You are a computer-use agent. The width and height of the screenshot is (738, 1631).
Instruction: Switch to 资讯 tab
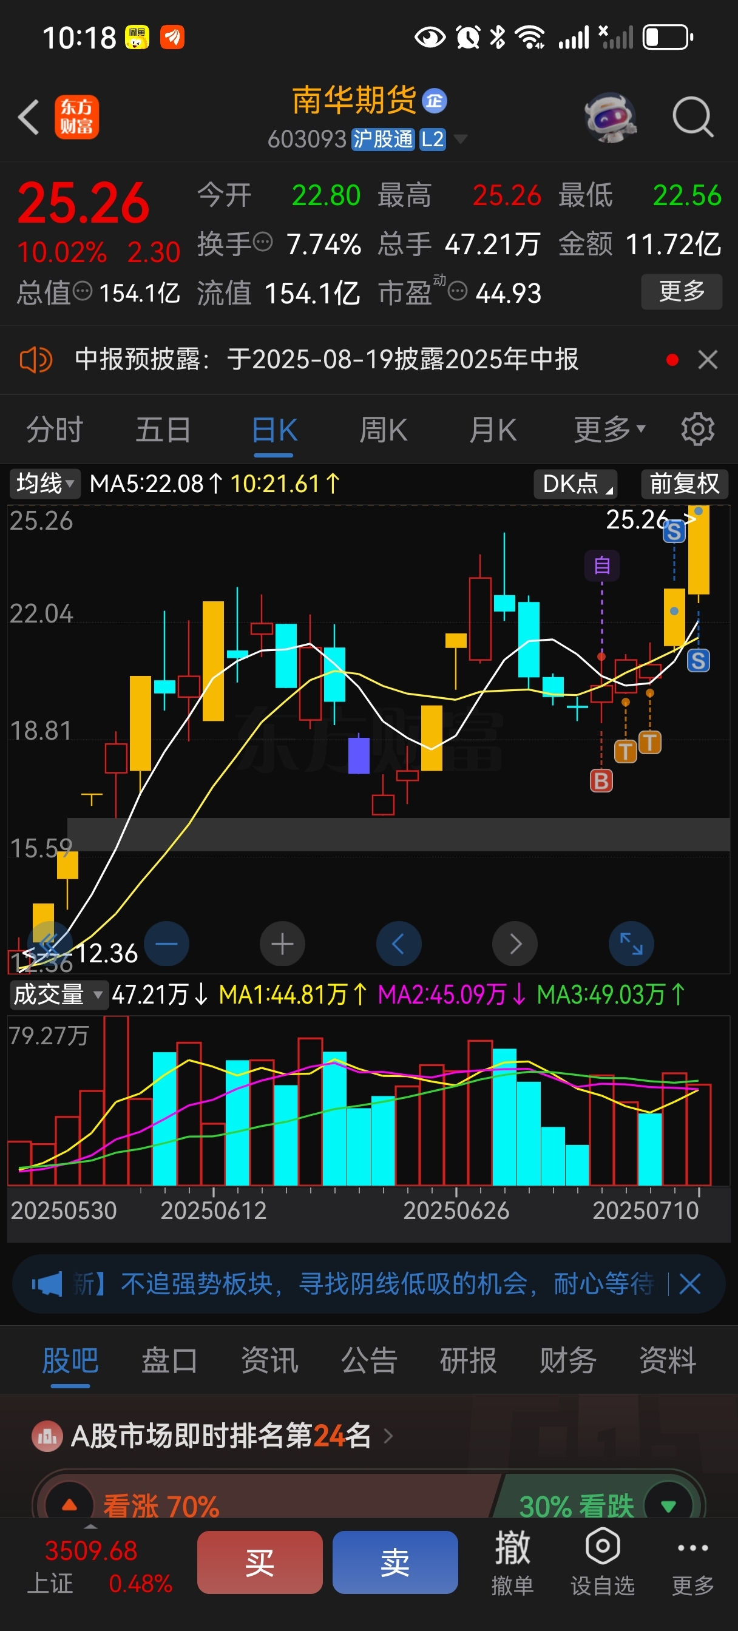click(x=269, y=1360)
